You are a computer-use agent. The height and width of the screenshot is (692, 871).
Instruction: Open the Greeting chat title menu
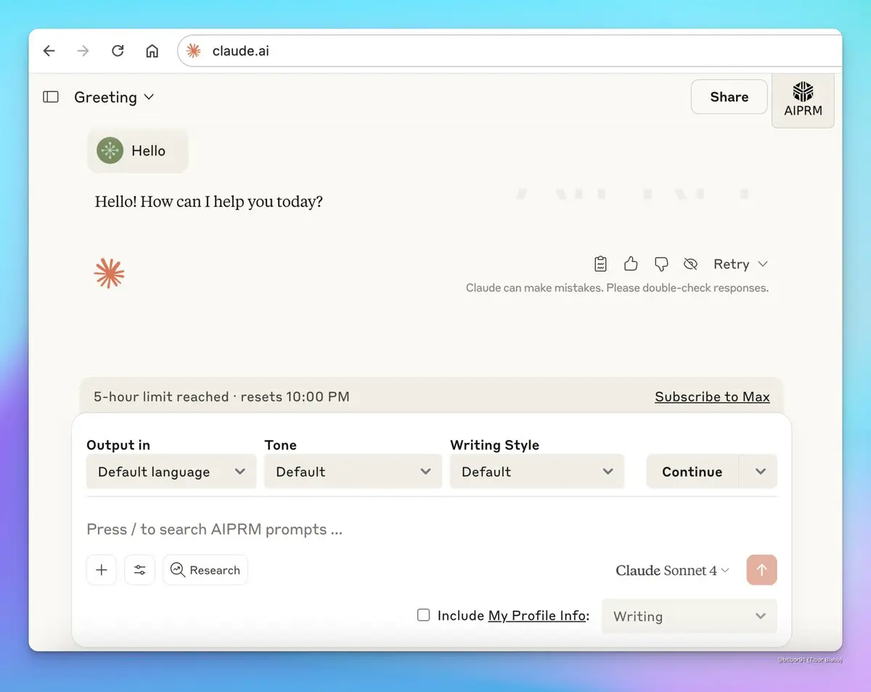pyautogui.click(x=114, y=97)
